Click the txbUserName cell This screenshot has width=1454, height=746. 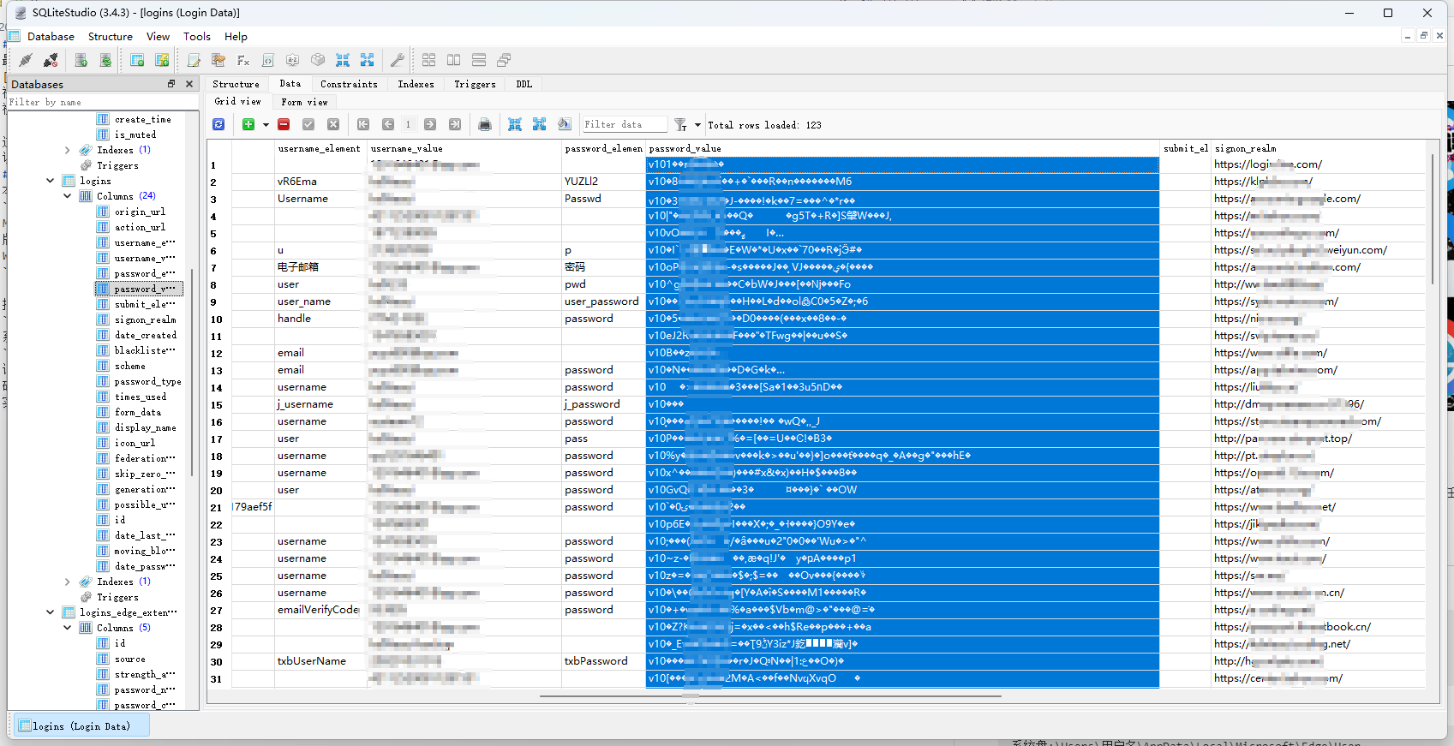click(320, 661)
